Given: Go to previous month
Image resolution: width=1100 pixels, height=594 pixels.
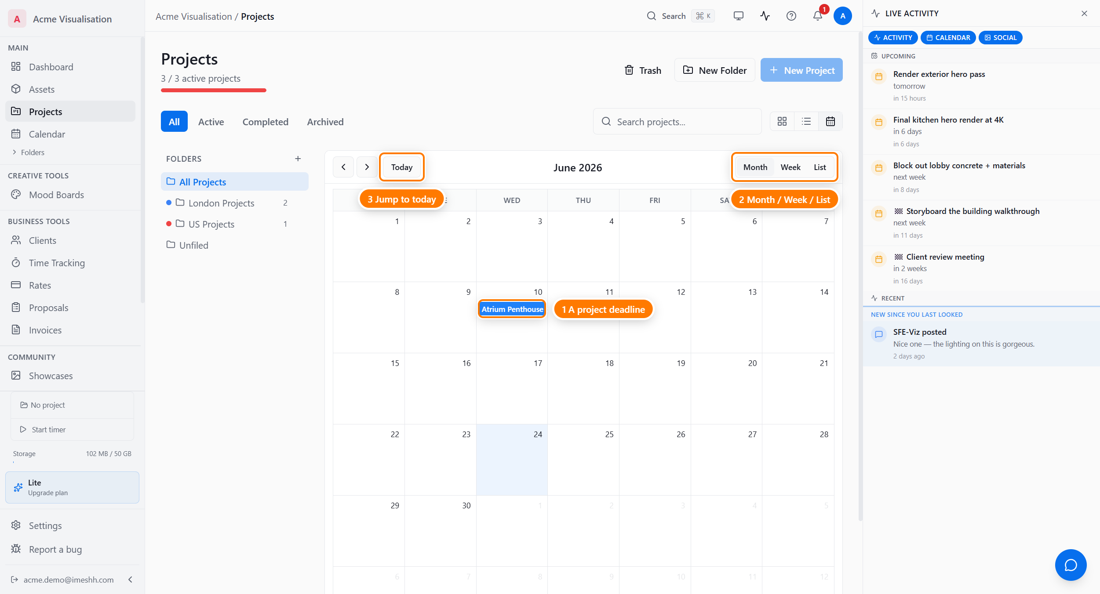Looking at the screenshot, I should pos(343,167).
